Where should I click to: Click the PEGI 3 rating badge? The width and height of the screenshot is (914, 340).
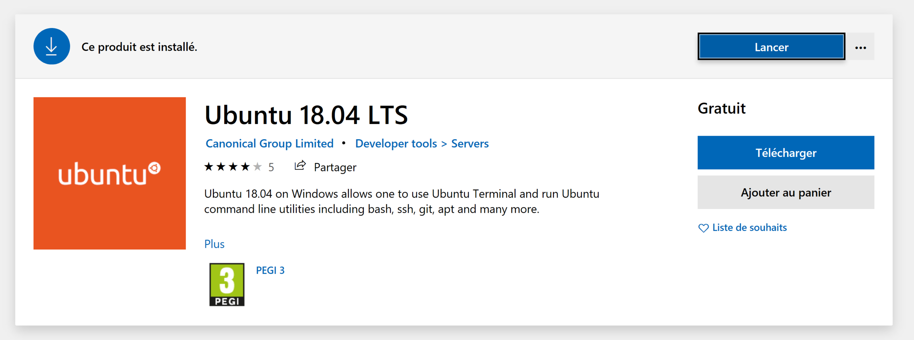[227, 284]
